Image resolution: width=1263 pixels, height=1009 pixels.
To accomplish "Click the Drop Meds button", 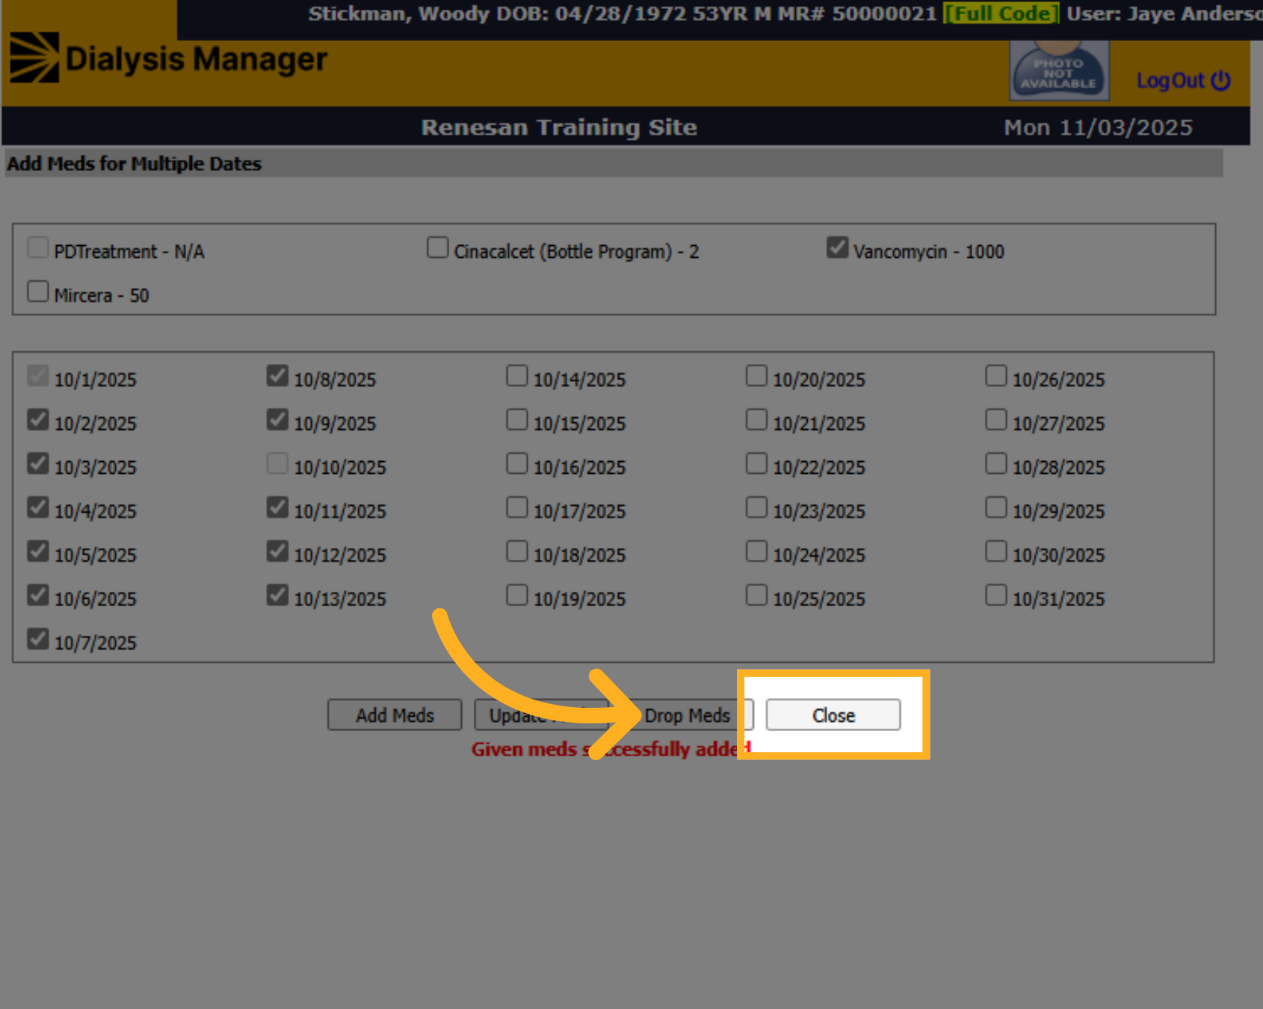I will 687,715.
